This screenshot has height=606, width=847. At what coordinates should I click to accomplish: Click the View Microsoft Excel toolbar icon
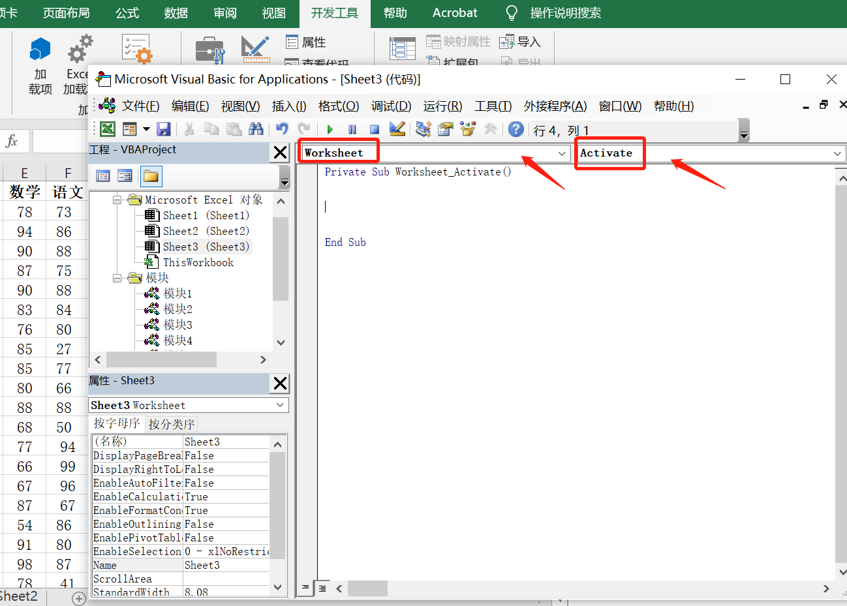tap(108, 129)
